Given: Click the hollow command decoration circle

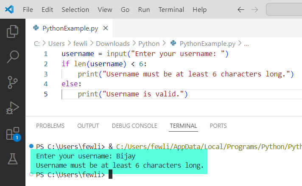Looking at the screenshot, I should tap(31, 174).
